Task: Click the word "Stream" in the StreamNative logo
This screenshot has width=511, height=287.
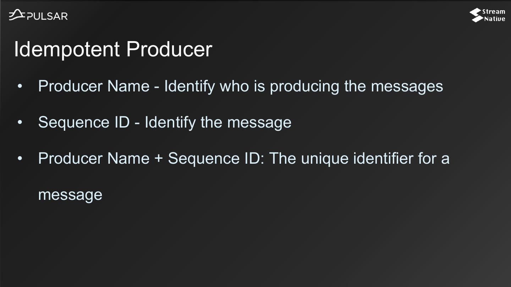Action: pos(494,12)
